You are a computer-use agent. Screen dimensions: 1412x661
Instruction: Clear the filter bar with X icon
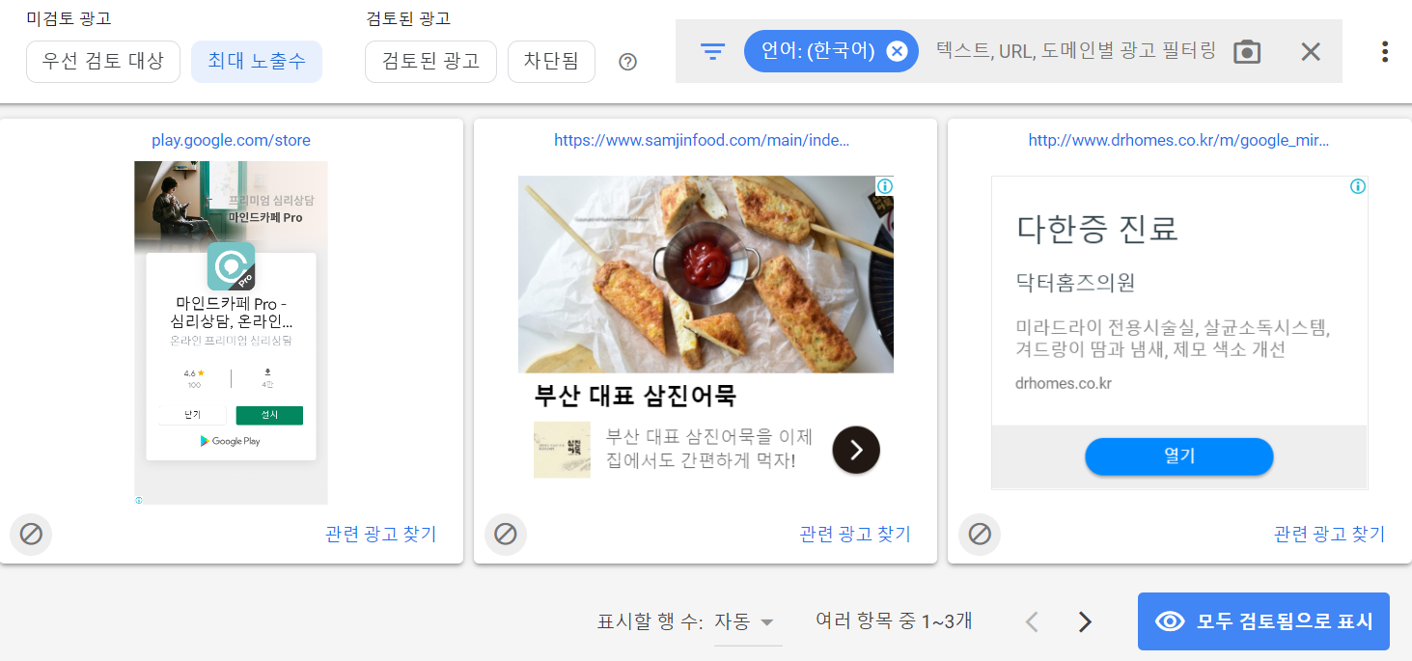(1310, 51)
